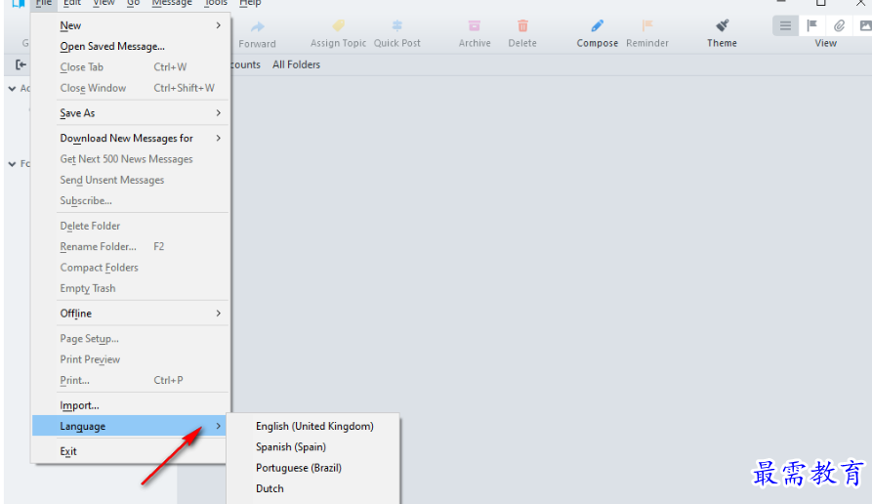
Task: Click the Quick Post signpost icon
Action: coord(397,25)
